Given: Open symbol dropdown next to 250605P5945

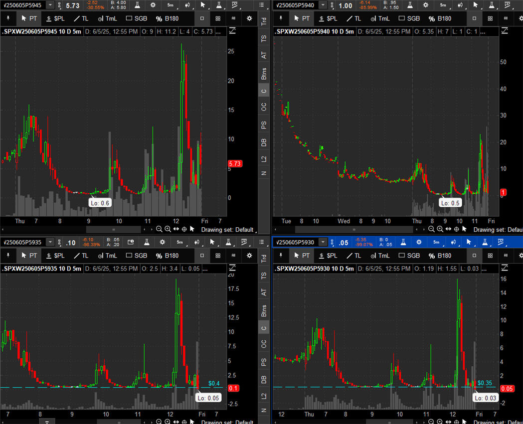Looking at the screenshot, I should tap(51, 5).
